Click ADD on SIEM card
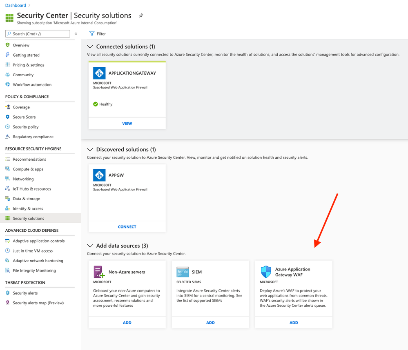The image size is (408, 350). pos(210,322)
